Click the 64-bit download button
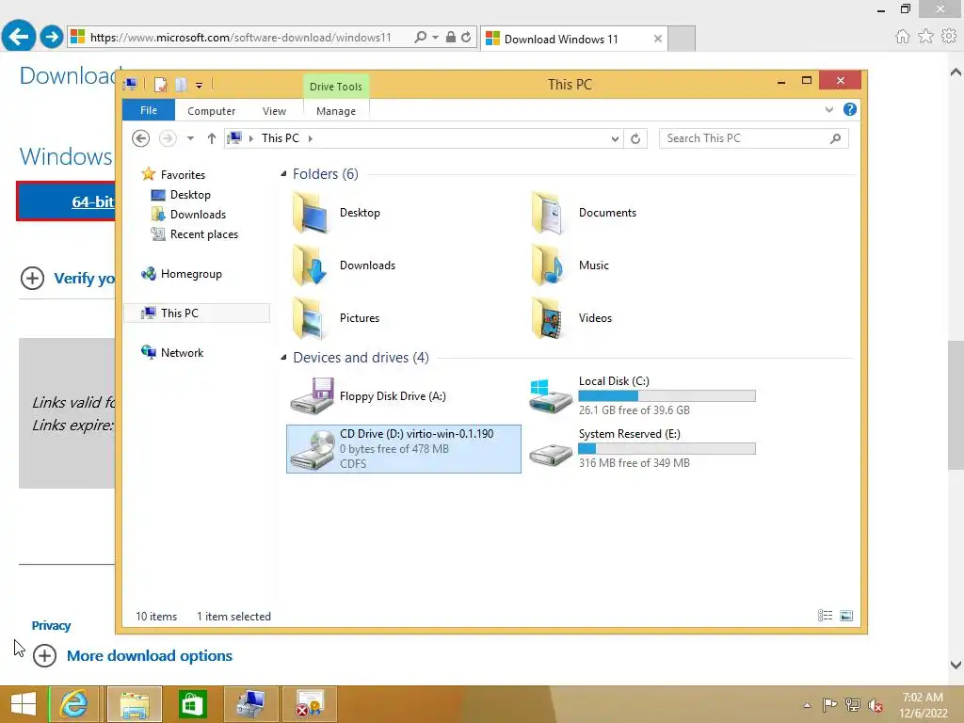 coord(67,201)
